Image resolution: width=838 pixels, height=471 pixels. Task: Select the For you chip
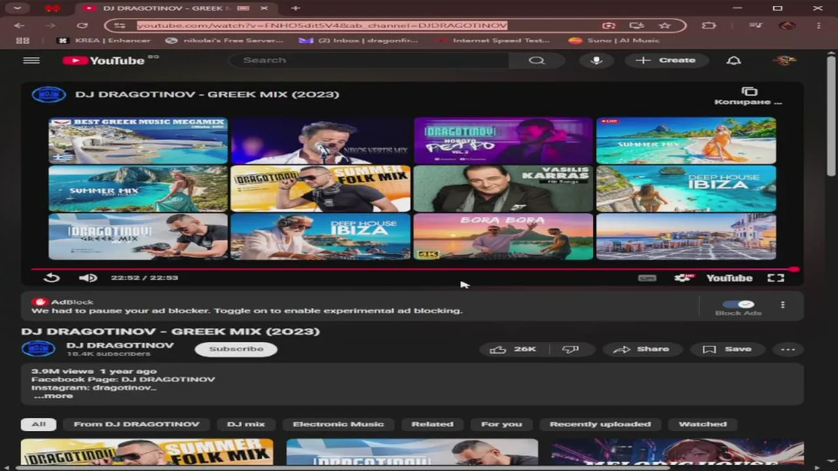coord(501,425)
